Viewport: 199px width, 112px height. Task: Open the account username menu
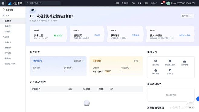click(x=183, y=3)
